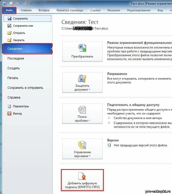Switch to the Вставка ribbon tab

44,10
